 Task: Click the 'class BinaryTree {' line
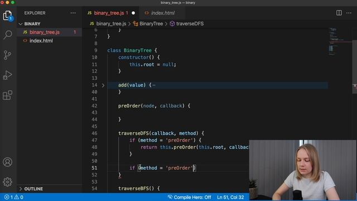(132, 50)
